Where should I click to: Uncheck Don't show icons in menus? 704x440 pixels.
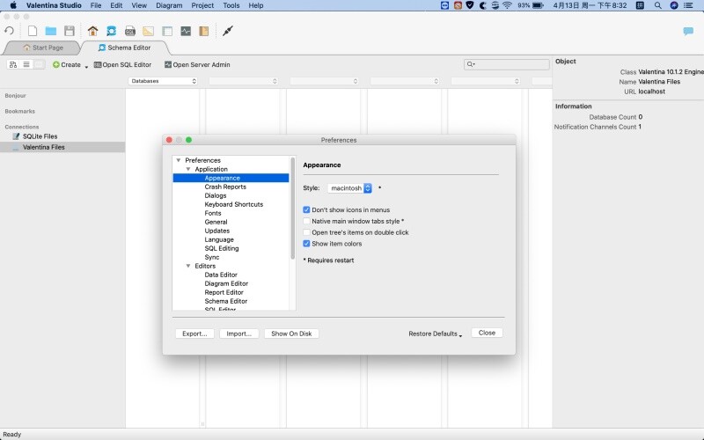pos(306,209)
